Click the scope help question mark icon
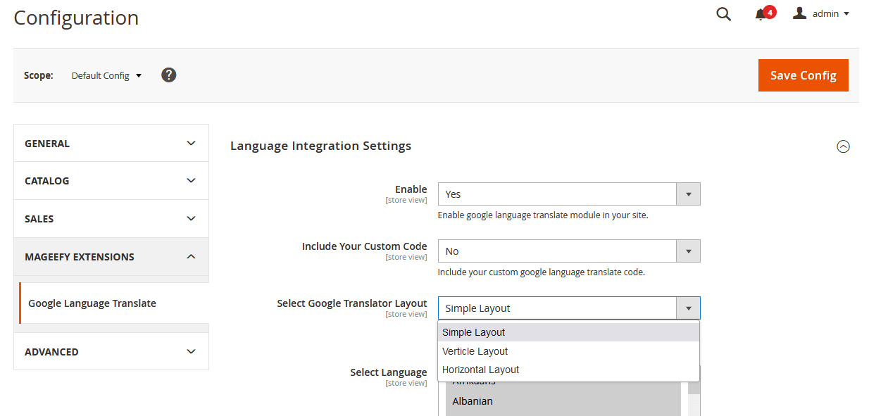869x416 pixels. [168, 74]
